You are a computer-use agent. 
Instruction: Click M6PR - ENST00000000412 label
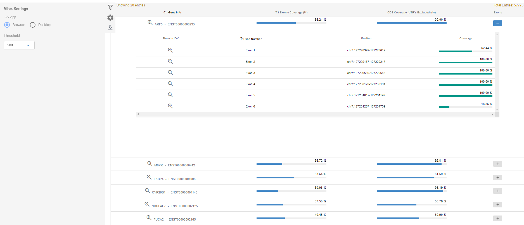pyautogui.click(x=175, y=165)
